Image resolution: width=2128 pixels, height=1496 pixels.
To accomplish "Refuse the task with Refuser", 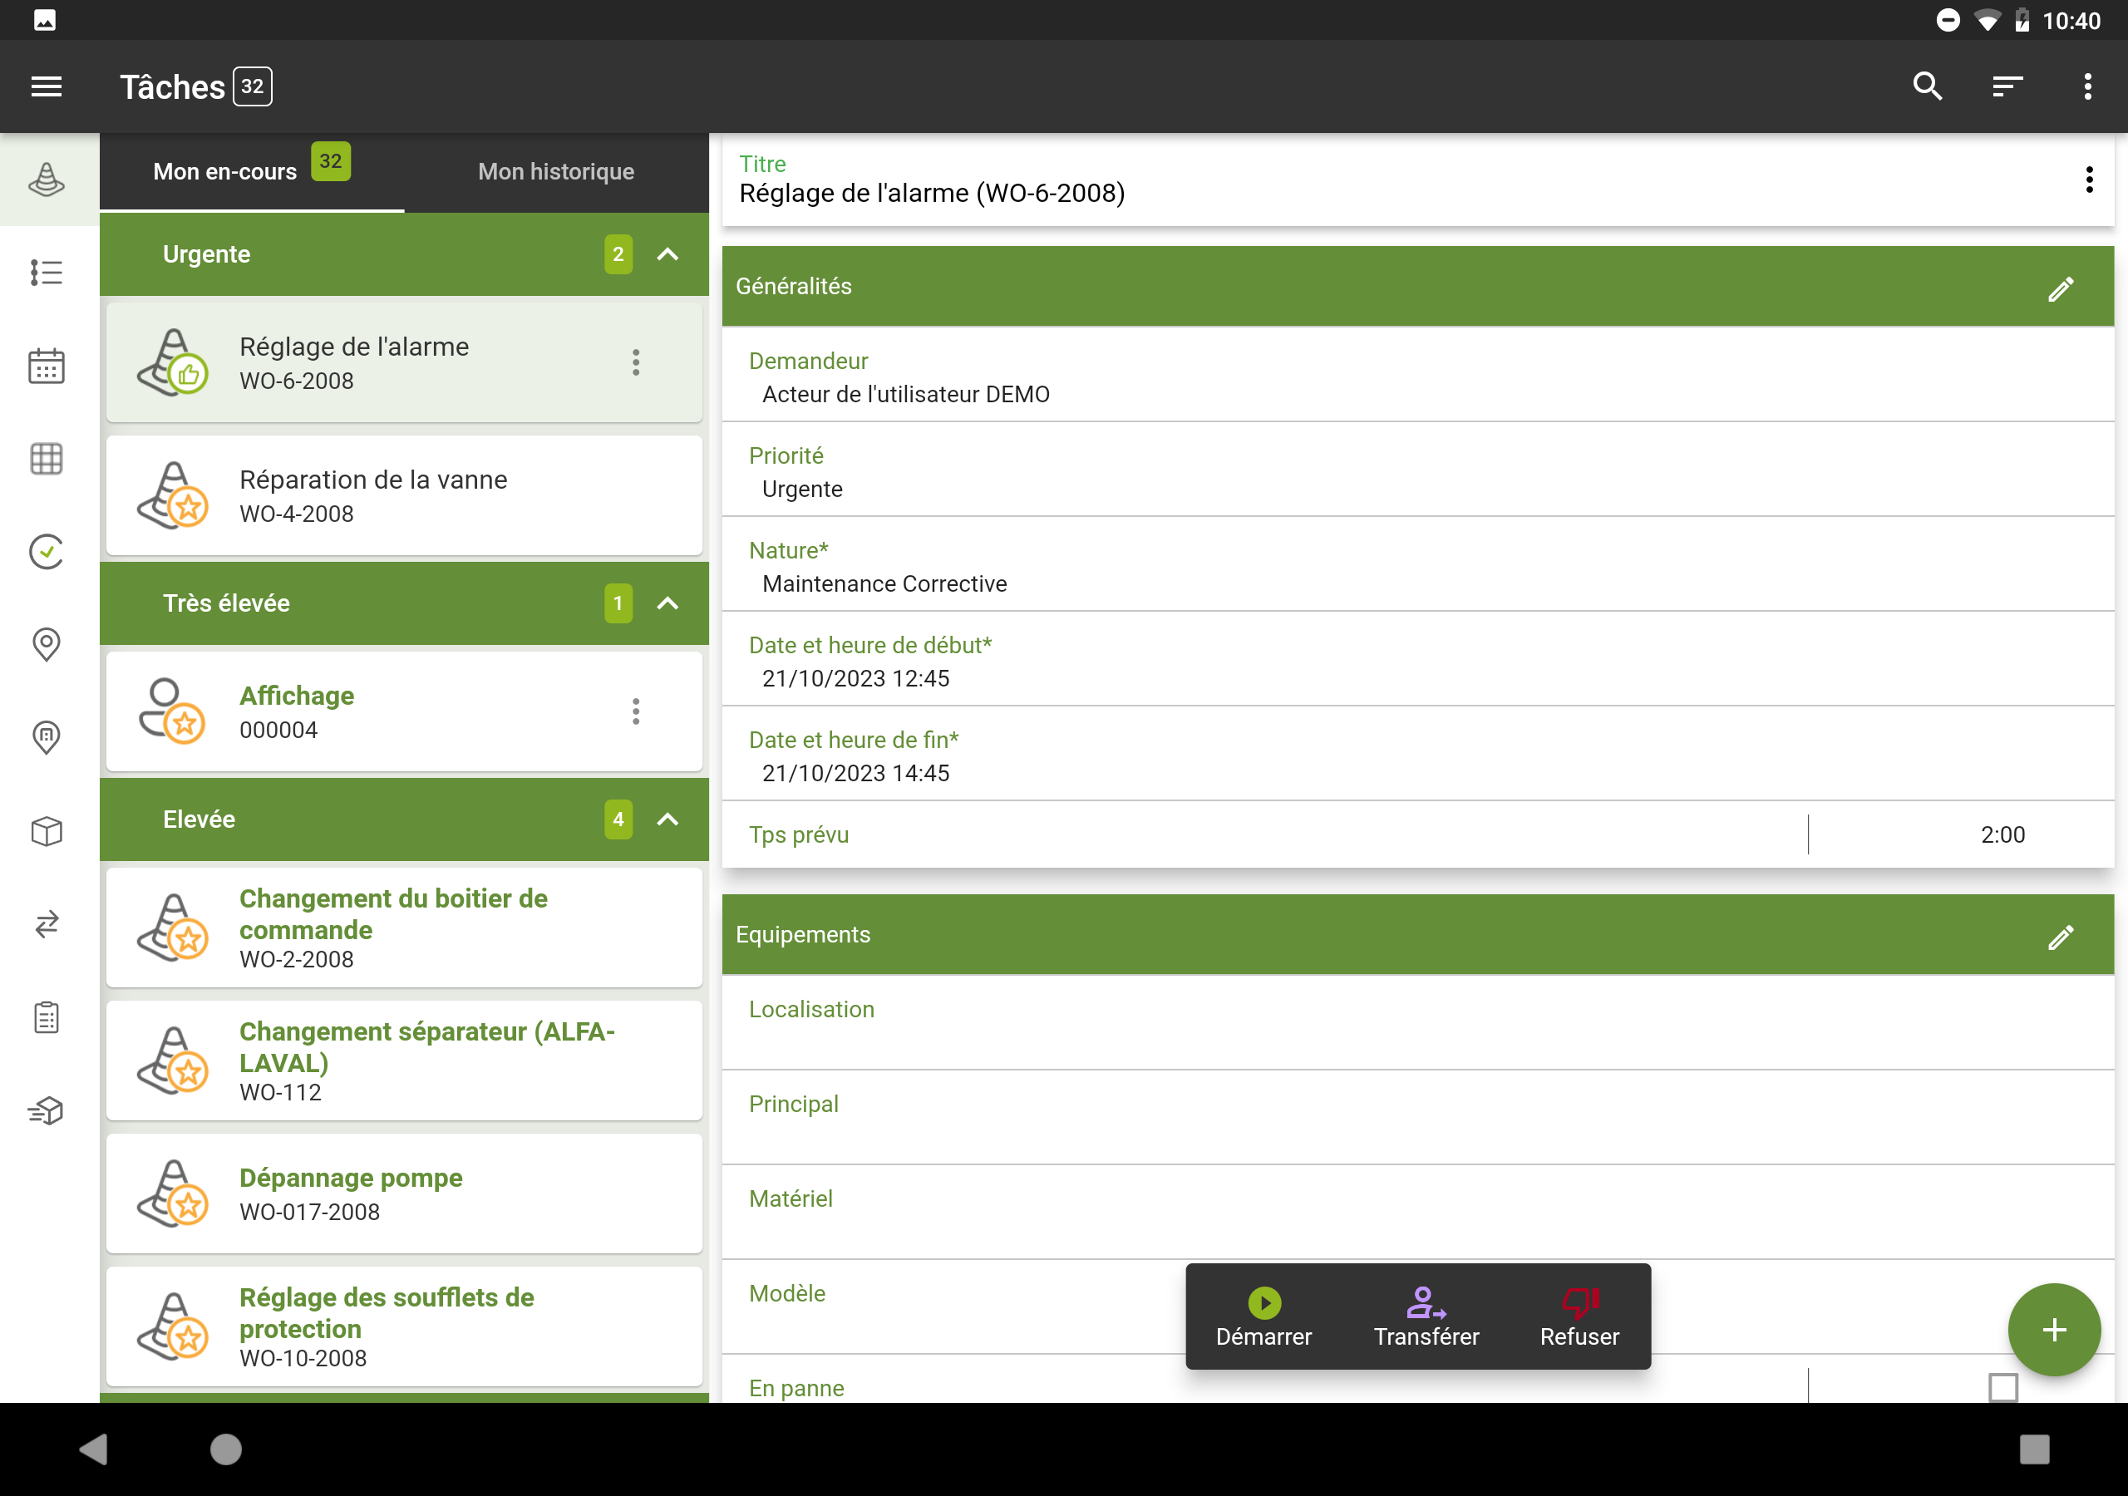I will 1579,1317.
